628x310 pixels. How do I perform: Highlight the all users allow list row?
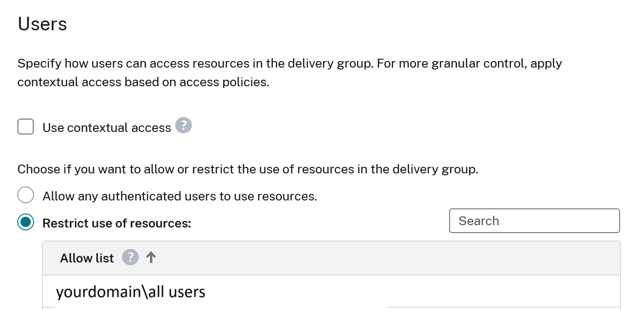[130, 291]
